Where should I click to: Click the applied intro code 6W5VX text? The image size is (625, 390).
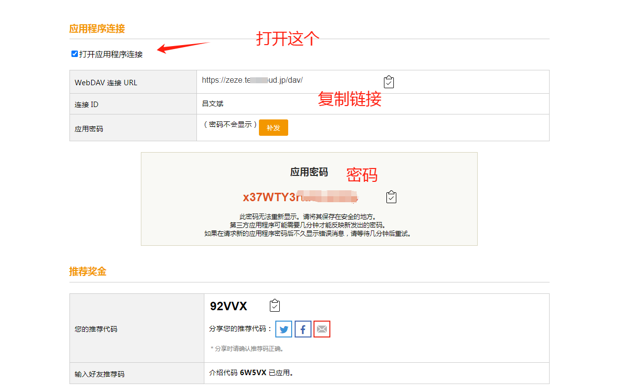coord(253,373)
